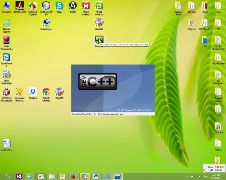Launch Google Chrome from the desktop
Viewport: 226px width, 180px height.
pos(46,94)
